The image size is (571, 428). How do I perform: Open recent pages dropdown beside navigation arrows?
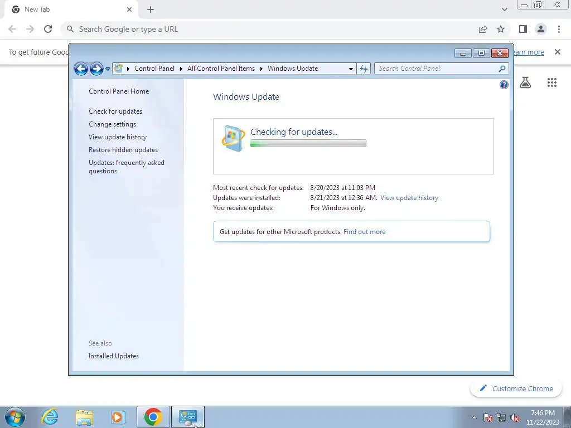point(108,69)
